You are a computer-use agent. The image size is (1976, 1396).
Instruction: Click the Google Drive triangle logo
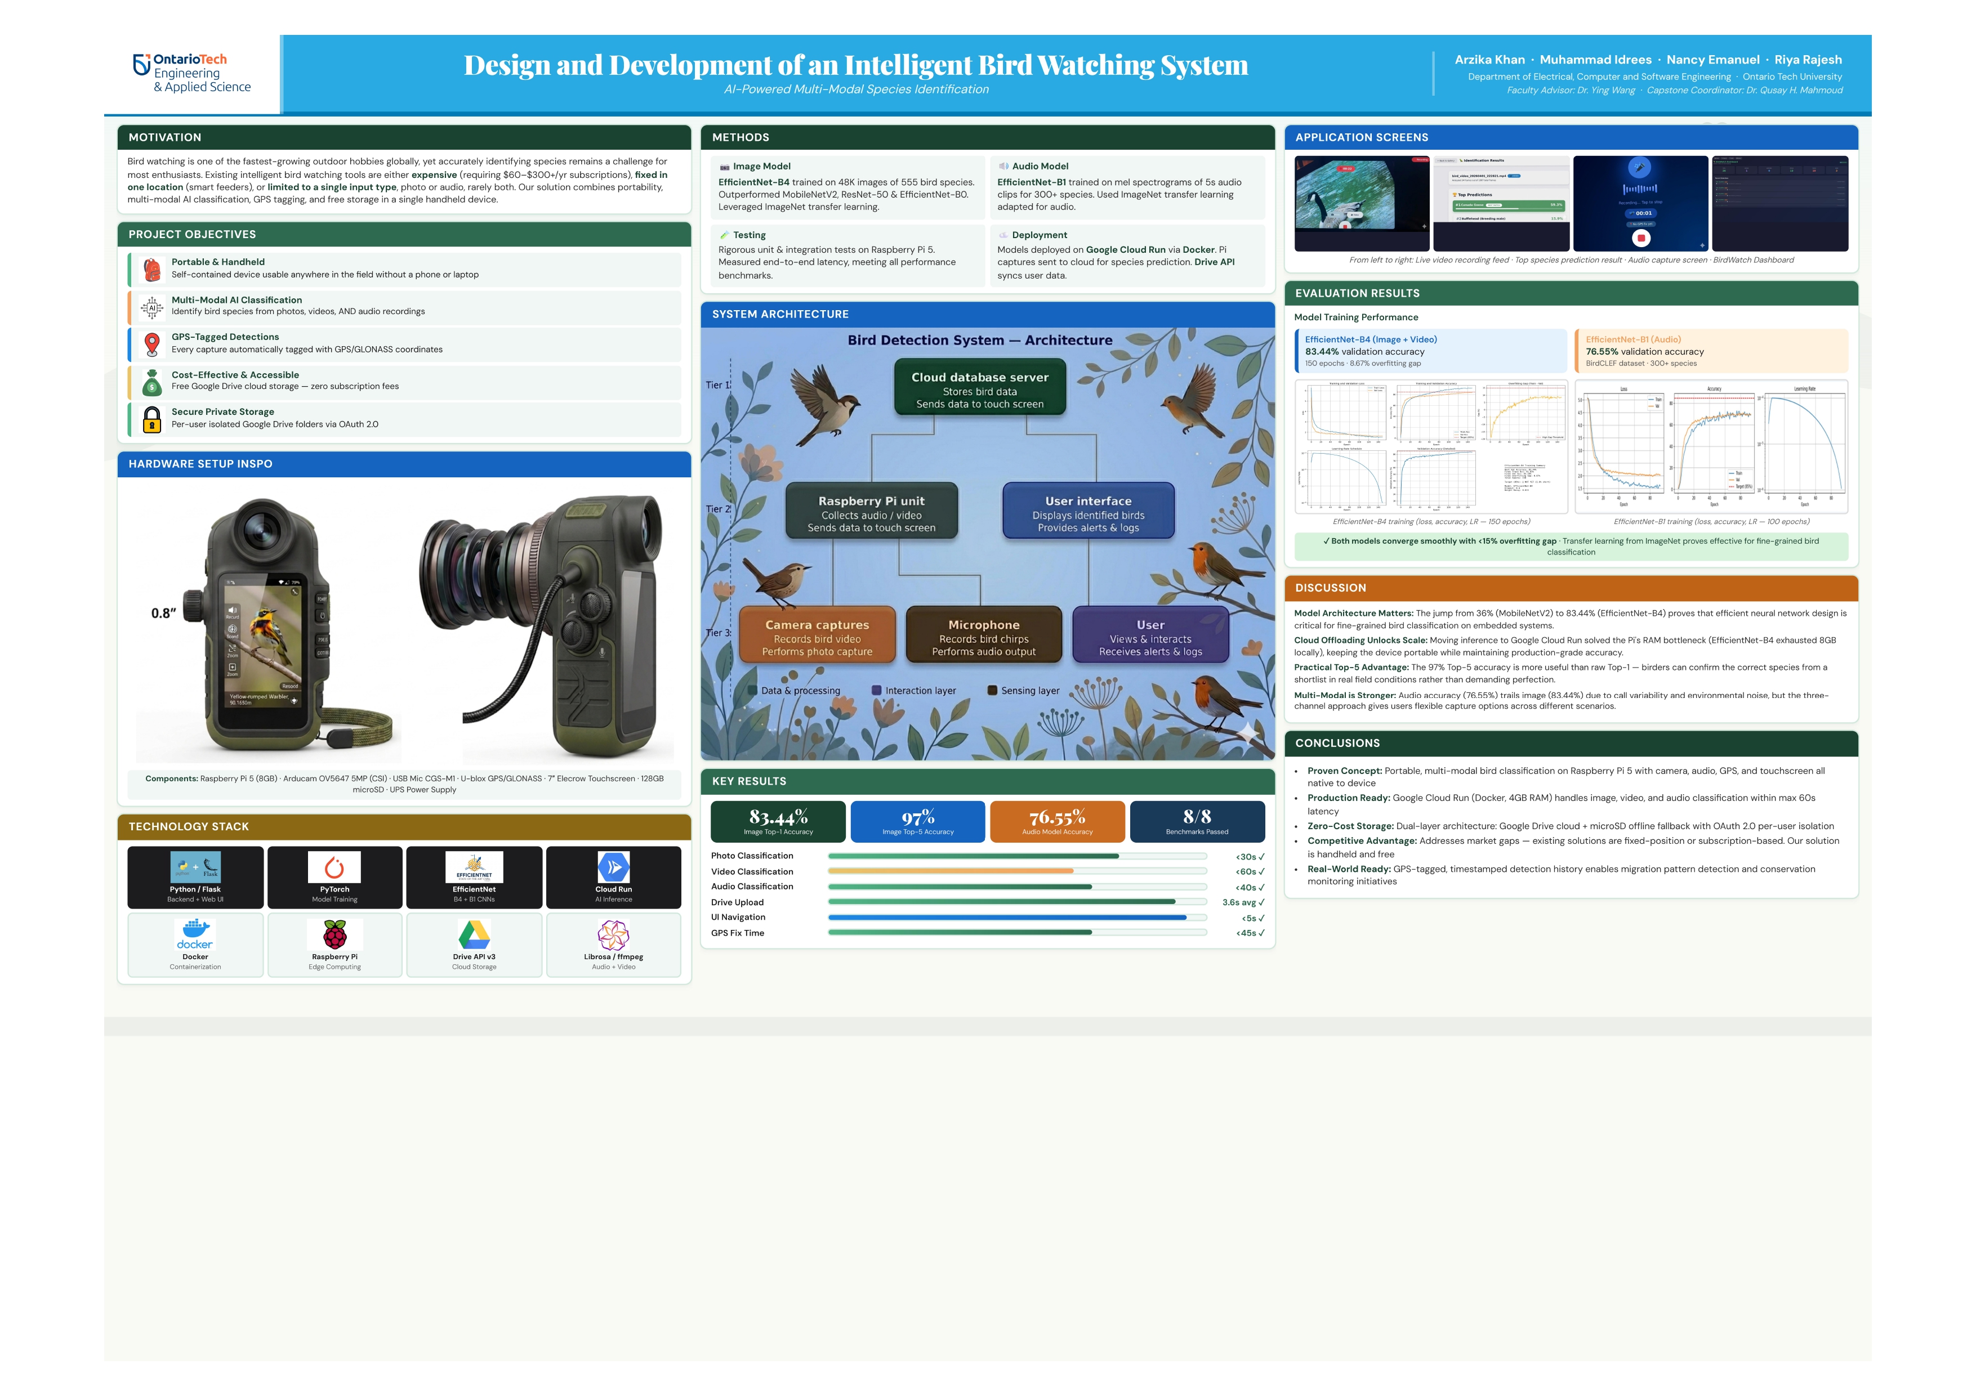coord(474,934)
